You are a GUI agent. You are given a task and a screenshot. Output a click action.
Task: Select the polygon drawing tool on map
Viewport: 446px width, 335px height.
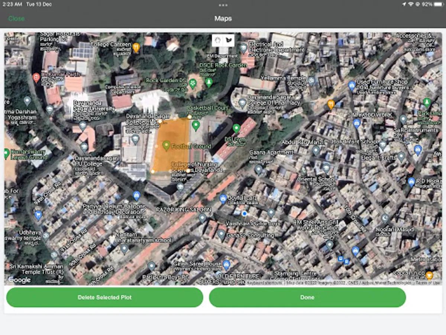point(229,40)
